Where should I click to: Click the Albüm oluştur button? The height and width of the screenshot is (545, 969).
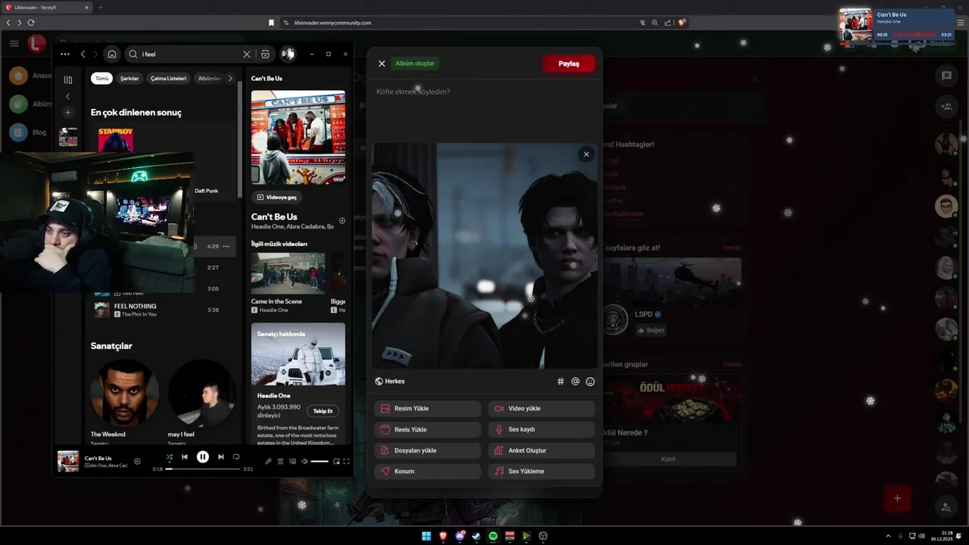(415, 64)
